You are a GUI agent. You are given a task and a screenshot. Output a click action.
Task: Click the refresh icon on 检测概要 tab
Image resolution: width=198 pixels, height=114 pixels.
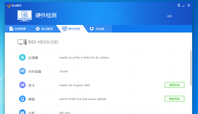point(11,29)
